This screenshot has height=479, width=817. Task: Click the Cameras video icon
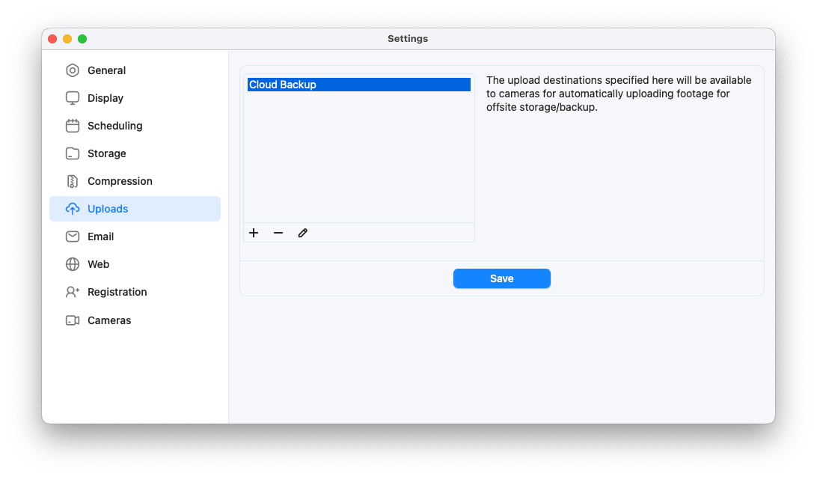point(73,320)
